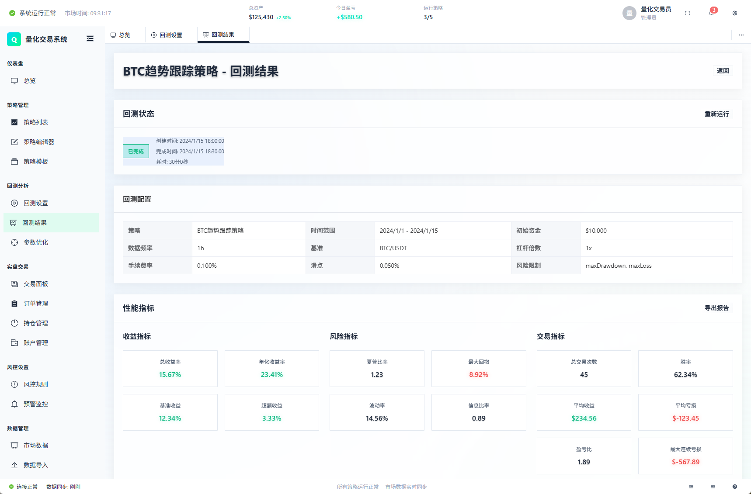Click the 重新运行 button
This screenshot has width=751, height=494.
click(717, 114)
